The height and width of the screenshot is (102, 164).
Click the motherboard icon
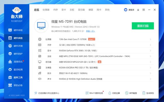pos(40,56)
